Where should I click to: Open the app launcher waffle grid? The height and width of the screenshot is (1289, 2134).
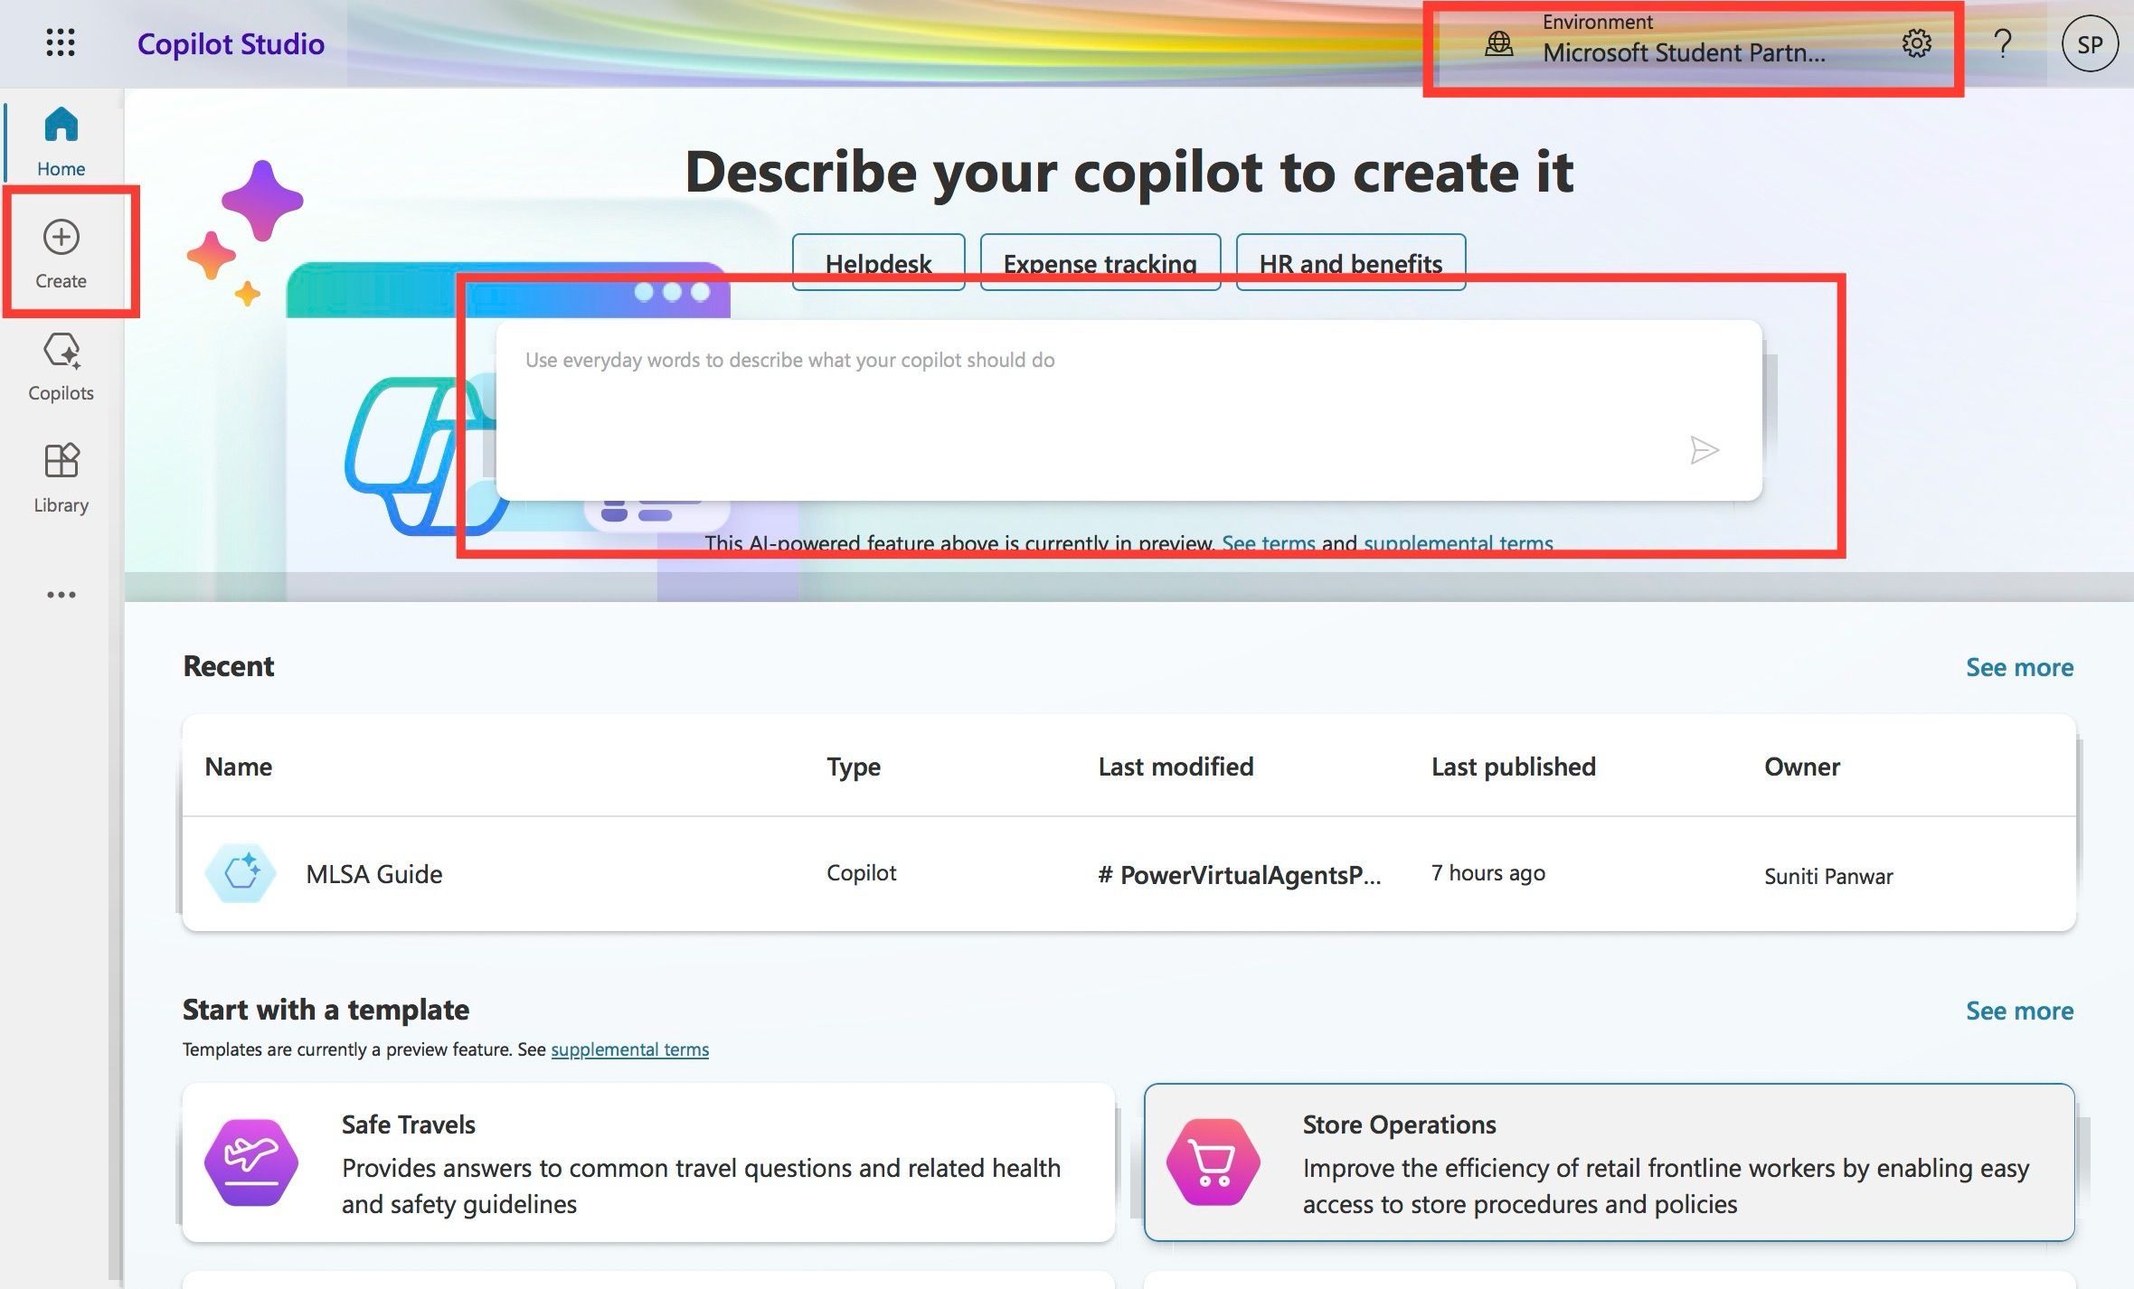coord(61,43)
